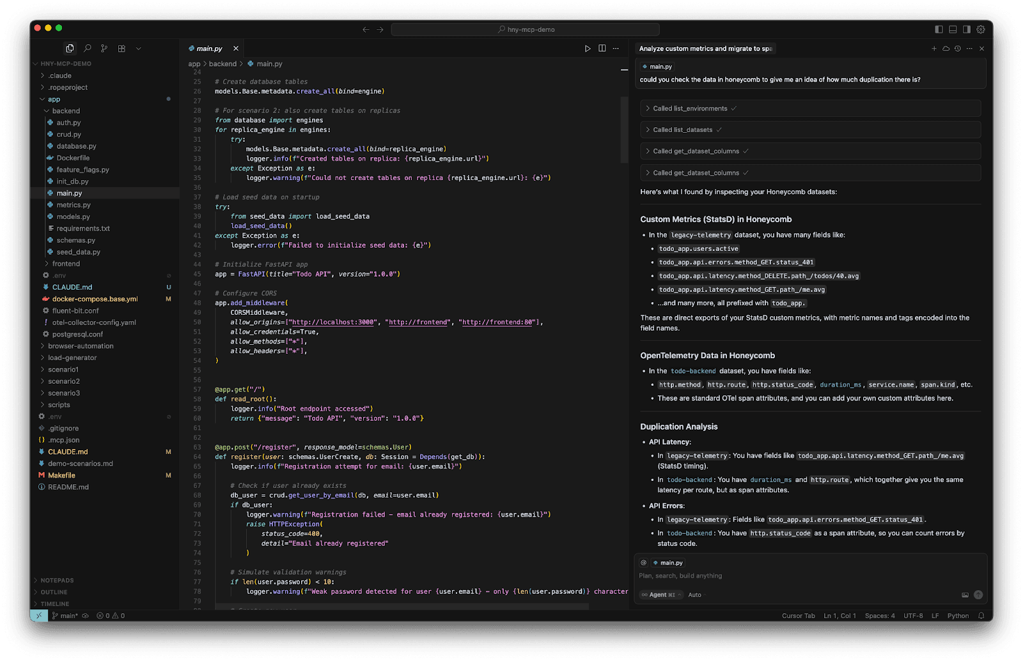The width and height of the screenshot is (1023, 661).
Task: Open chat history clock icon
Action: click(x=958, y=49)
